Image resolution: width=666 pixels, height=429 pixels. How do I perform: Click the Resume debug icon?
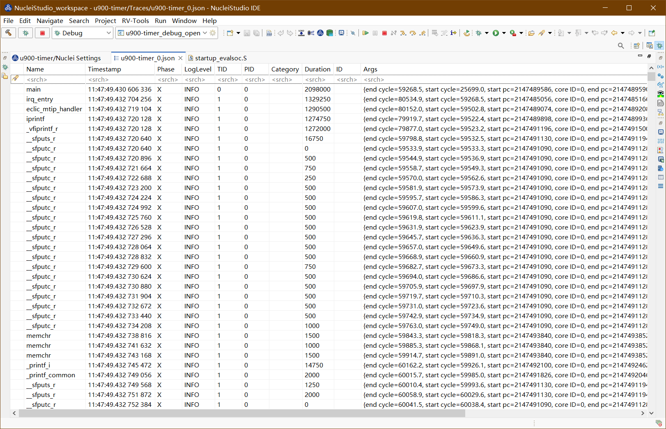pos(365,33)
